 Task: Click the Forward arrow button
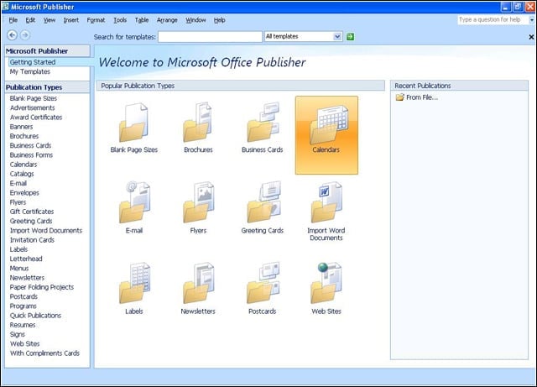pos(25,35)
